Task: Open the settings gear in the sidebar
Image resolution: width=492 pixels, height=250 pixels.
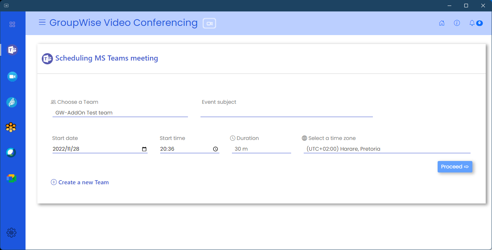Action: pos(11,233)
